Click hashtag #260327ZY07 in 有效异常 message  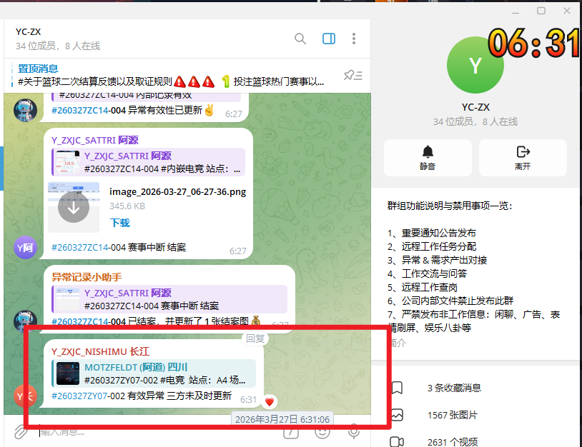79,396
